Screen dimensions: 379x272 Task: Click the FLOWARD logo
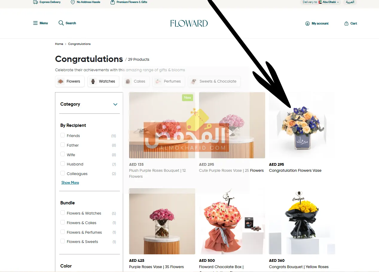point(189,23)
